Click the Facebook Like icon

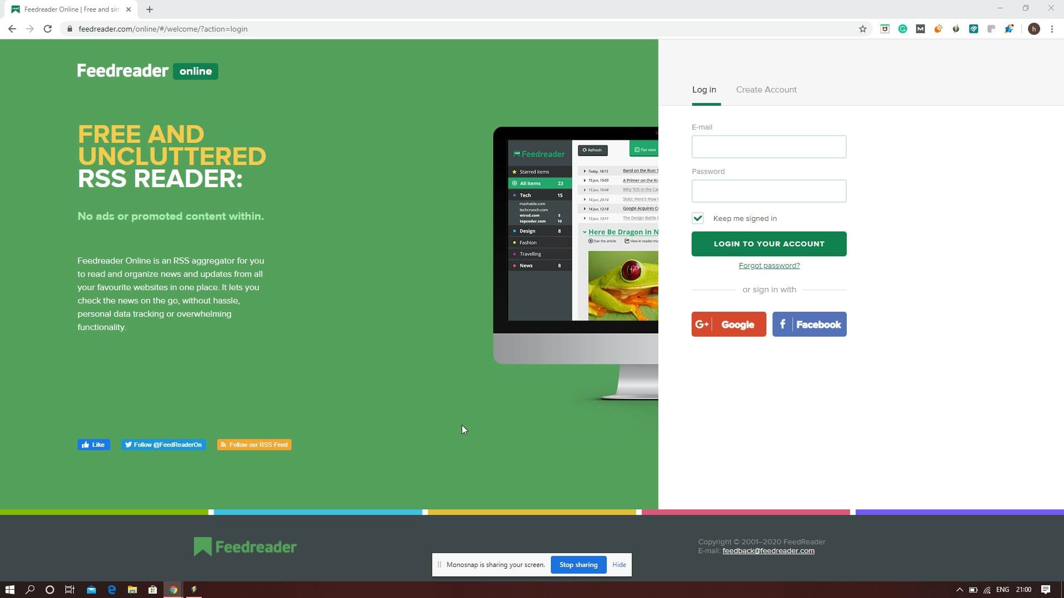94,445
